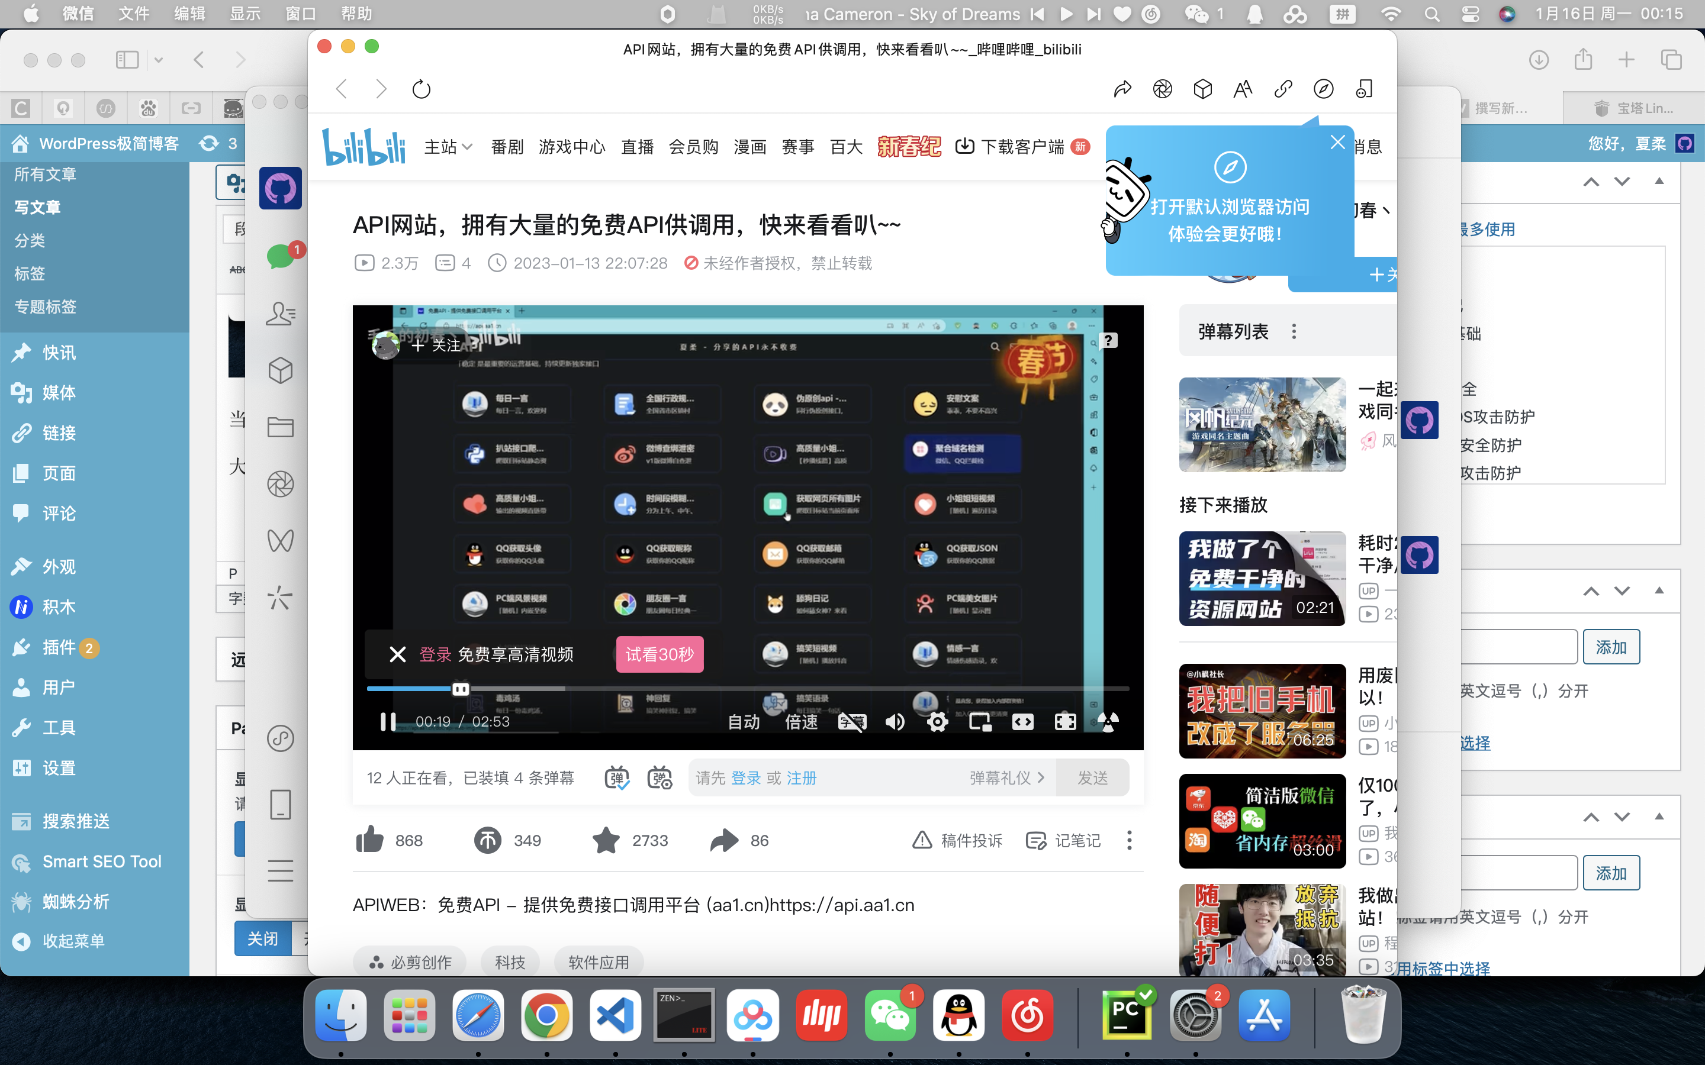
Task: Open the contacts icon in WeChat sidebar
Action: pyautogui.click(x=281, y=314)
